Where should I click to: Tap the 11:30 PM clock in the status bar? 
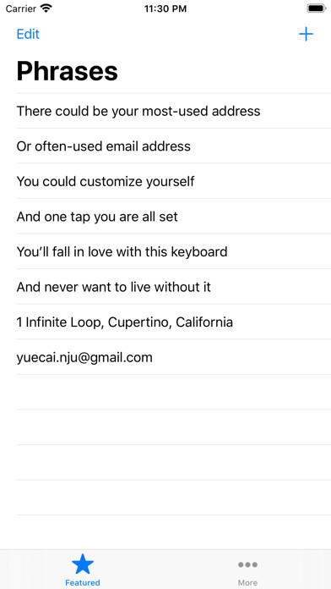click(165, 8)
